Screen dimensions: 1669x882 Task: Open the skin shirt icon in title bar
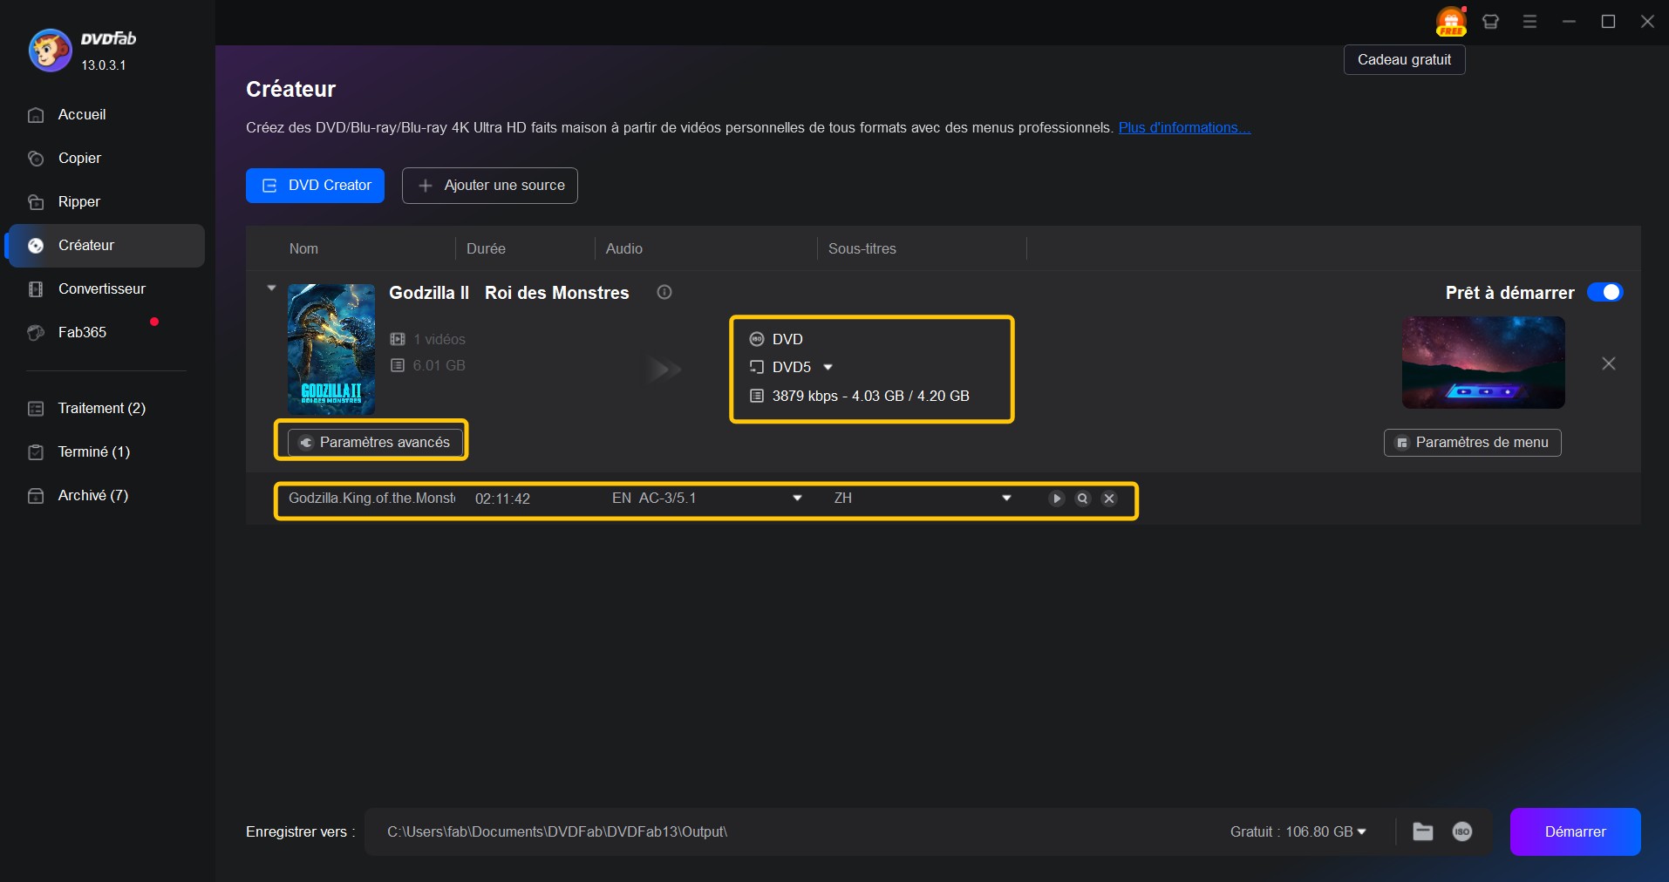[1490, 22]
